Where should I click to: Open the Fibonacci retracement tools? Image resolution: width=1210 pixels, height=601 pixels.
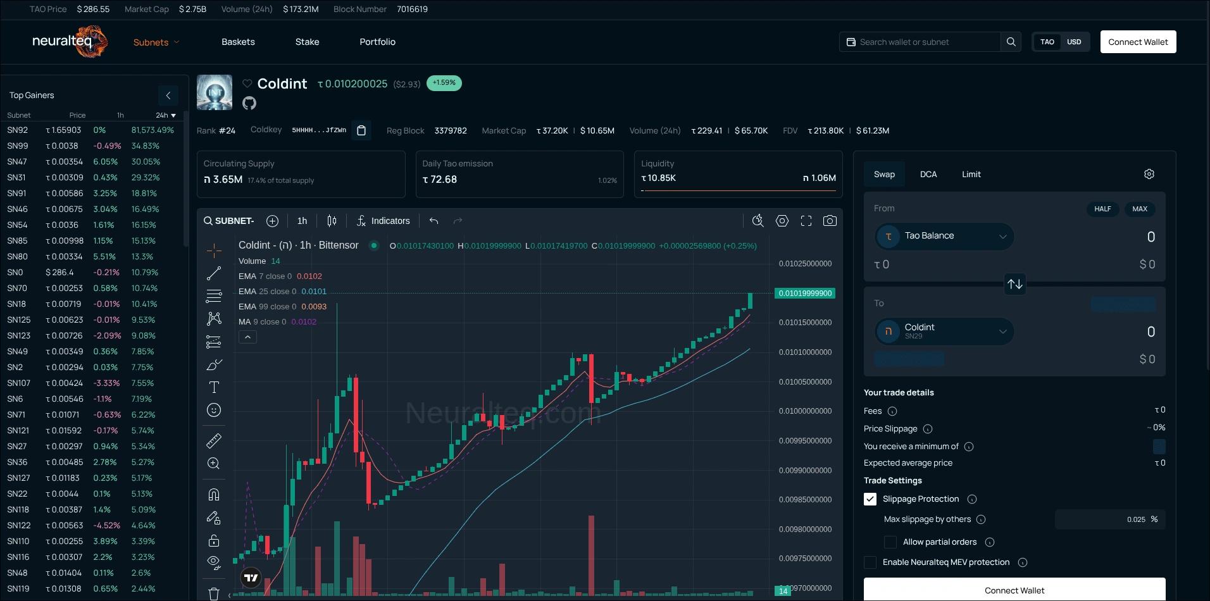tap(214, 295)
